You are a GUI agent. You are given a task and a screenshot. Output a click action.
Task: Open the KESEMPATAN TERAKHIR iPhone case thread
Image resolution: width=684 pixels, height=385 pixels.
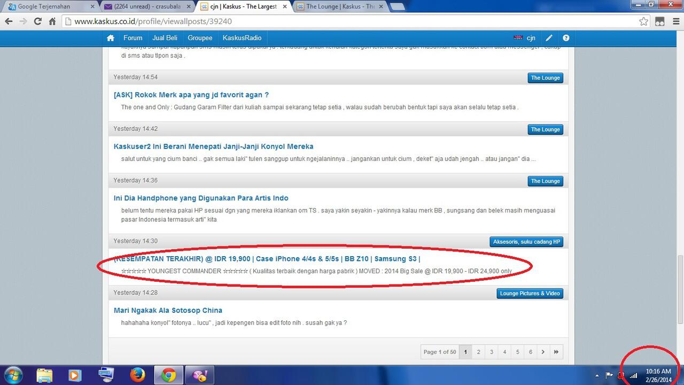click(267, 259)
